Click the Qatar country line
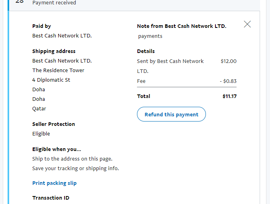This screenshot has width=270, height=204. tap(39, 109)
